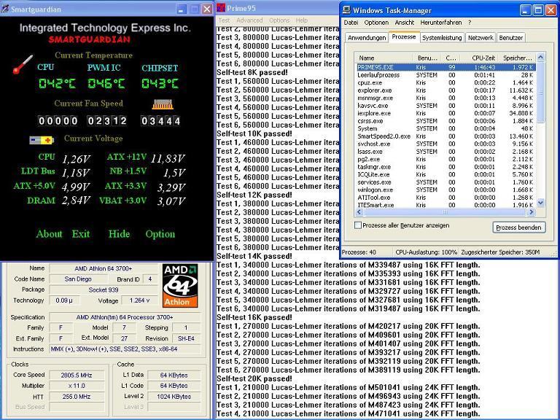Click the 'Prozess beenden' button
Image resolution: width=560 pixels, height=420 pixels.
coord(519,227)
